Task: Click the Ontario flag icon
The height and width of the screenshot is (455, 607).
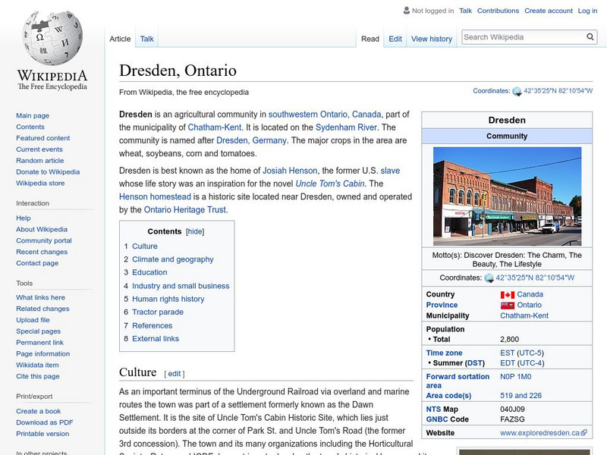Action: coord(507,306)
